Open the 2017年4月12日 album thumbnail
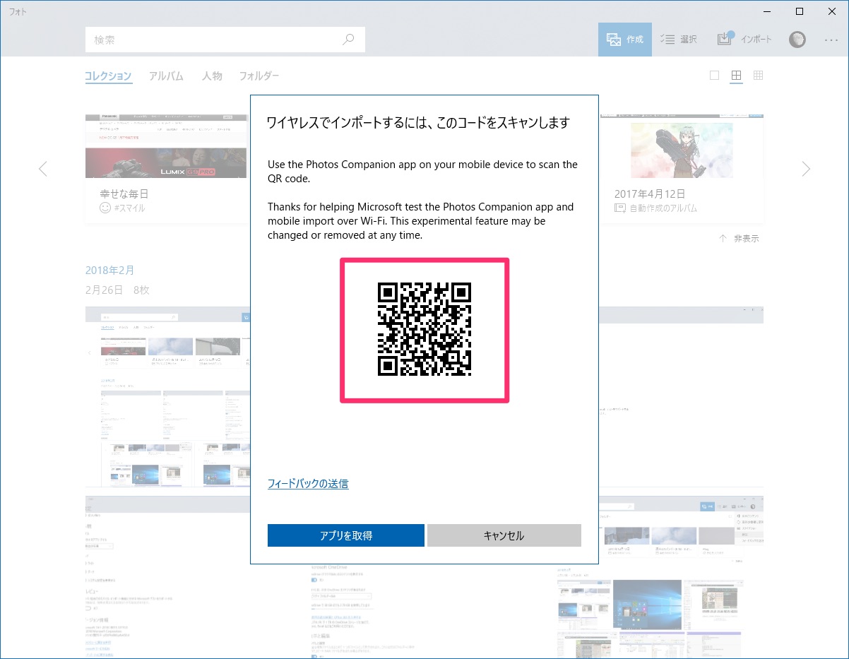 [x=682, y=146]
